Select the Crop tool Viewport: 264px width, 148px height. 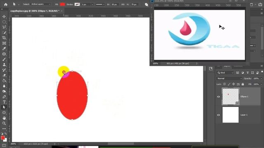point(4,38)
